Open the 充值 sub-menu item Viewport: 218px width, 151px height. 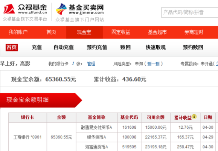37,48
